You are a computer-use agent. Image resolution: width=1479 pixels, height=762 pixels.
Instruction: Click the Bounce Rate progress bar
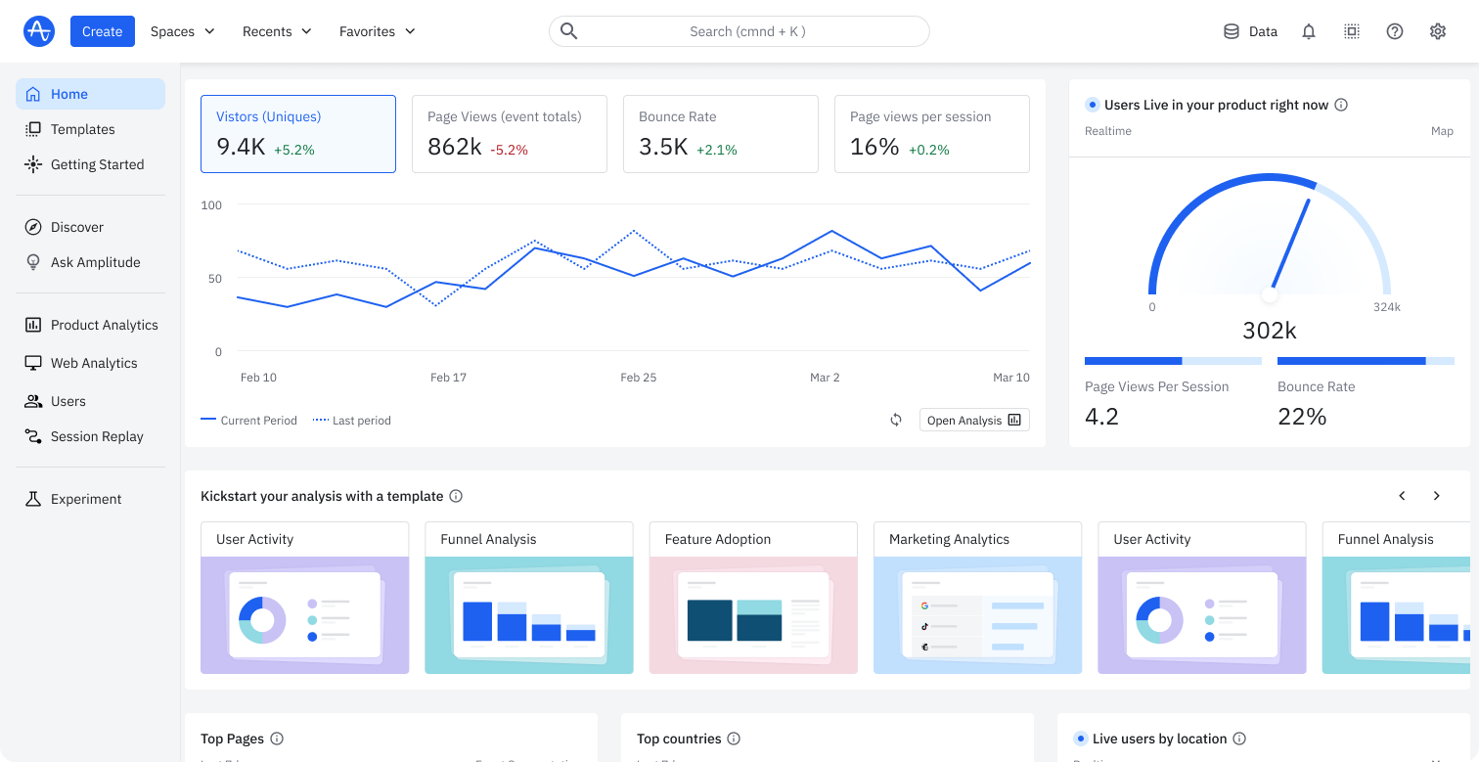click(x=1366, y=361)
